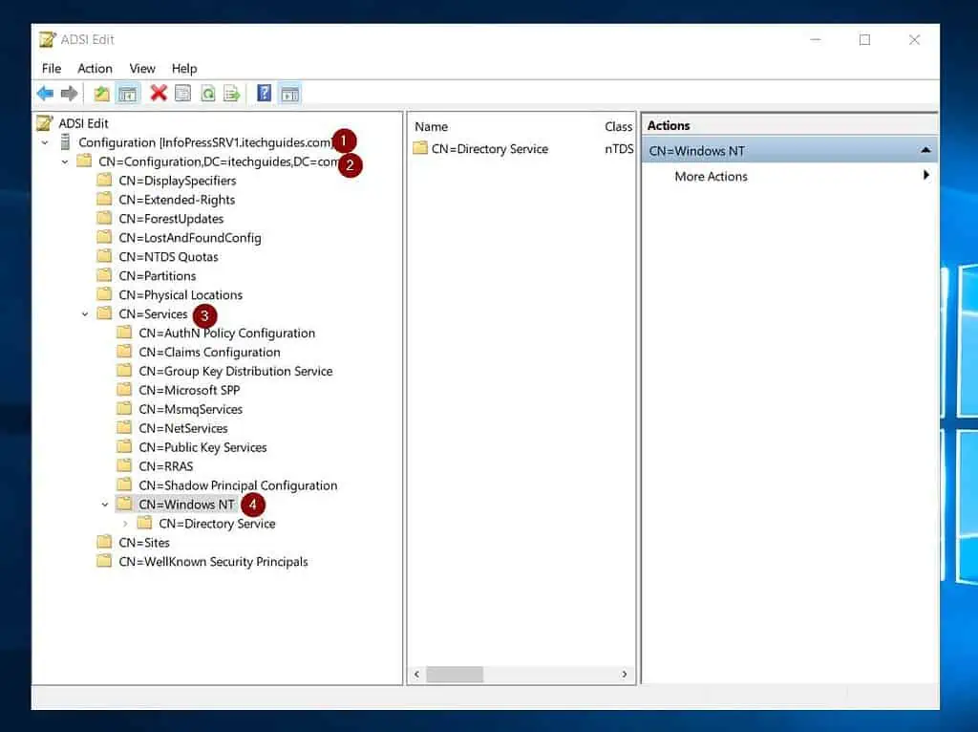Image resolution: width=978 pixels, height=732 pixels.
Task: Click the horizontal scrollbar right arrow
Action: point(625,674)
